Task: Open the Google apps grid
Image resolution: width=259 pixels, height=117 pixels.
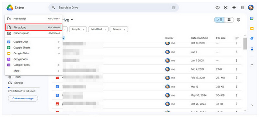Action: [242, 7]
